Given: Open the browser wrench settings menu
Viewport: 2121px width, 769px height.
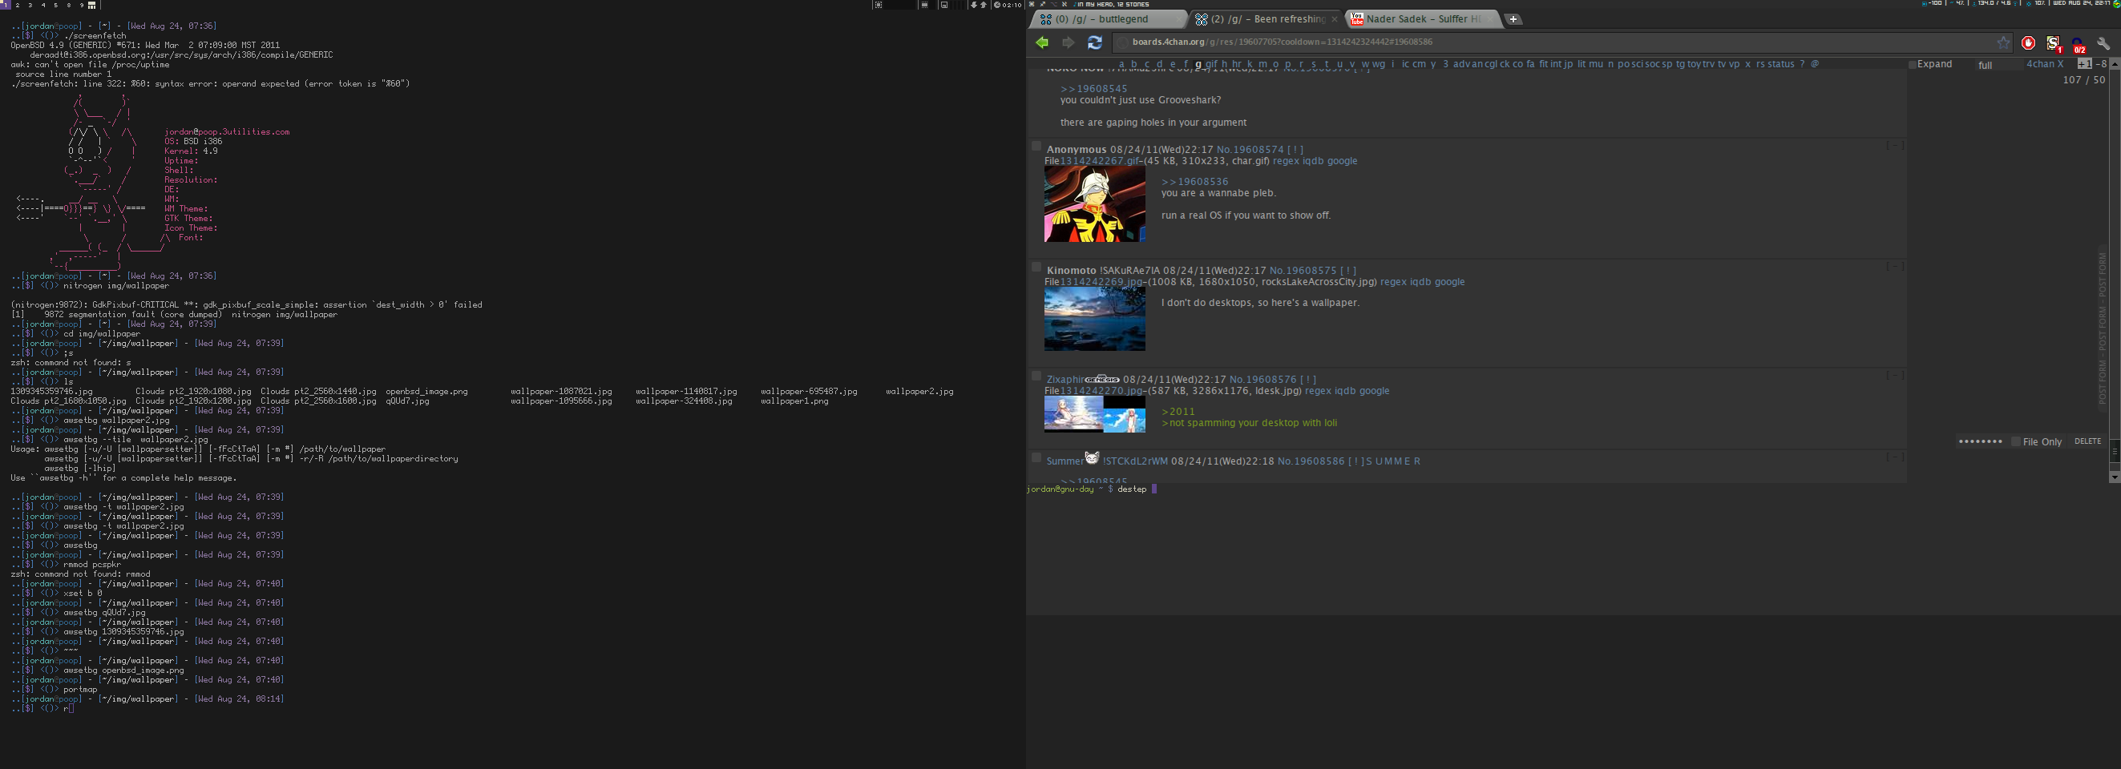Looking at the screenshot, I should (2103, 42).
